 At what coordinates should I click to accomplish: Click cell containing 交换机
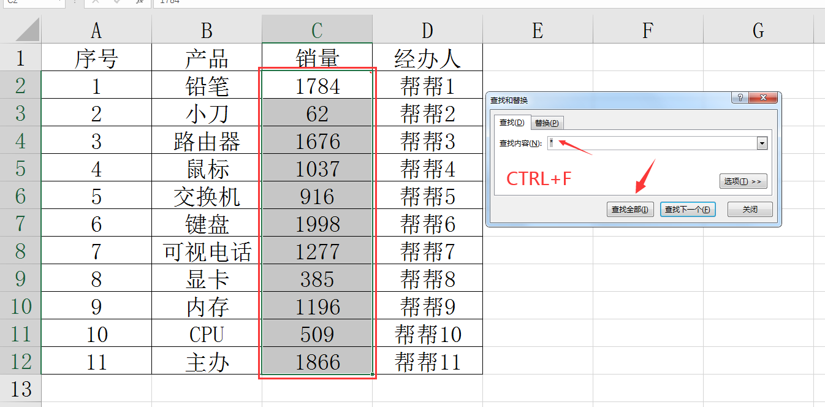click(x=207, y=195)
